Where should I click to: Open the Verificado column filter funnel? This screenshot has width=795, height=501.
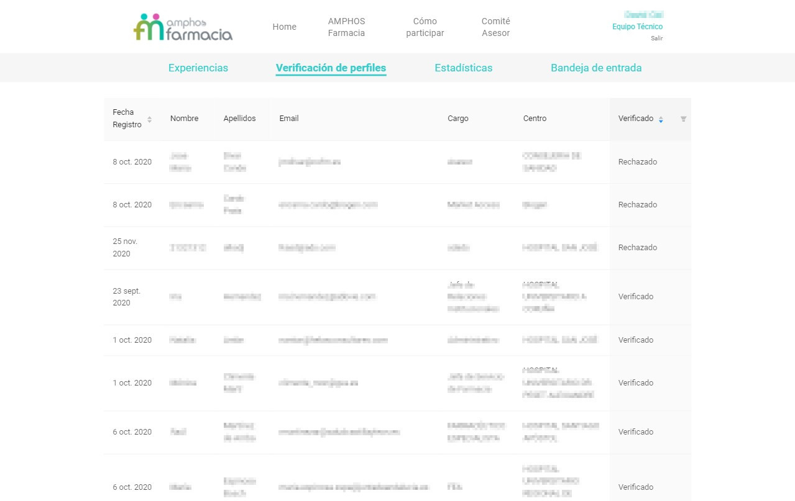[683, 119]
